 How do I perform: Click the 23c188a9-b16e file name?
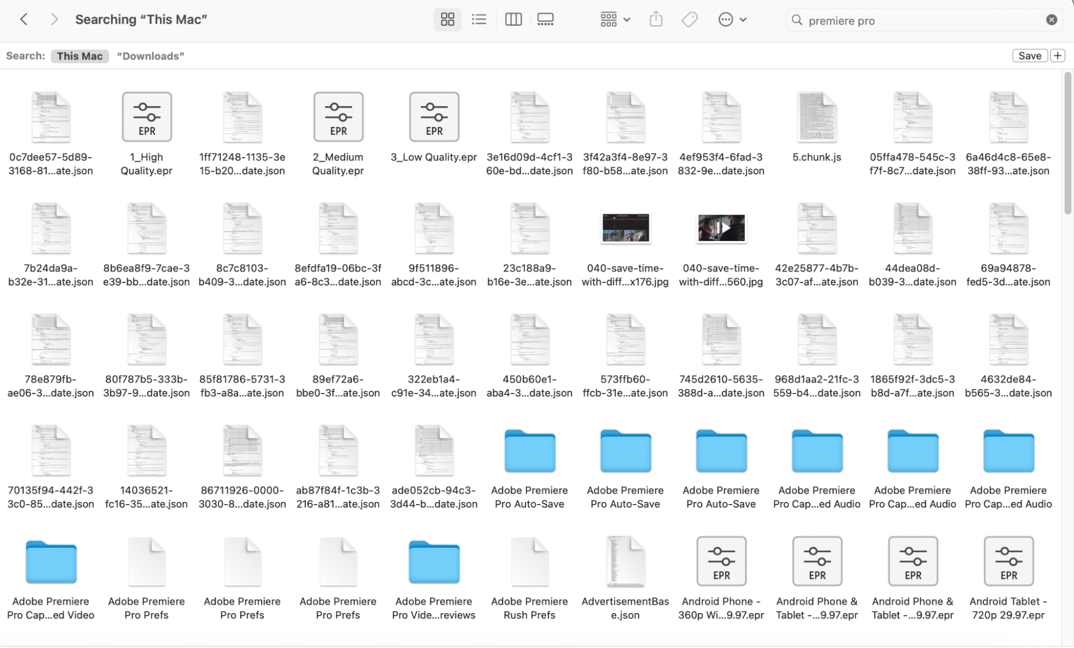pos(529,275)
